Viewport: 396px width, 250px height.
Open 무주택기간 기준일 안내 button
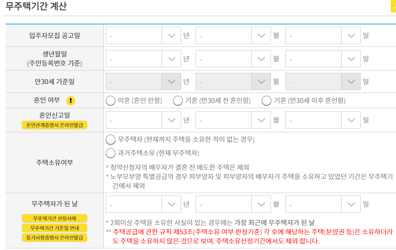[55, 228]
